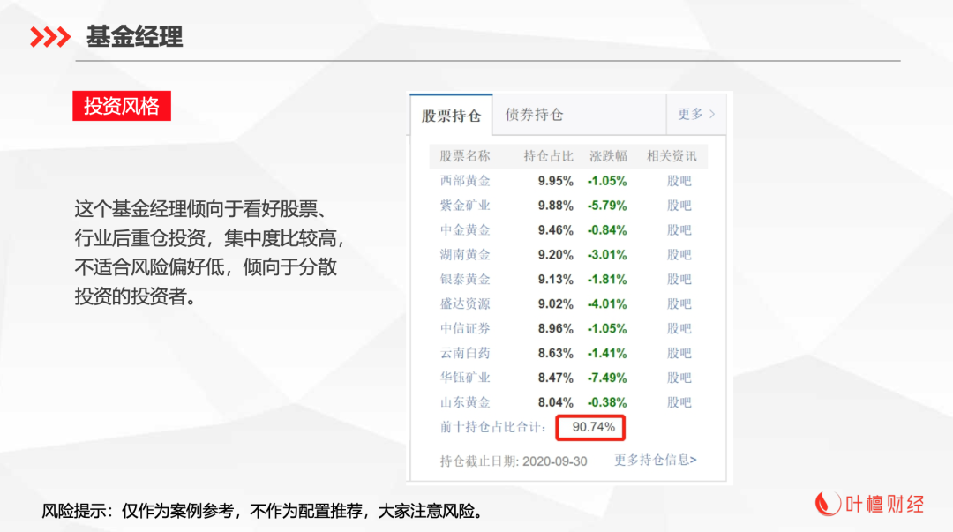Select the -1.41% change value
The width and height of the screenshot is (953, 532).
point(606,353)
